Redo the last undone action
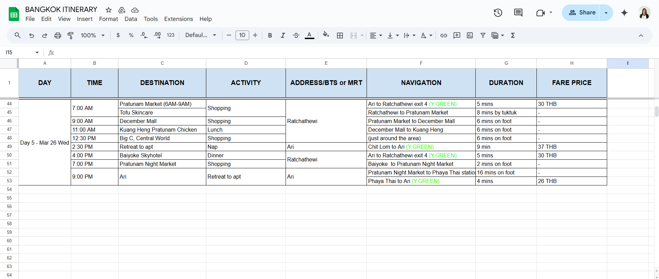 (45, 35)
